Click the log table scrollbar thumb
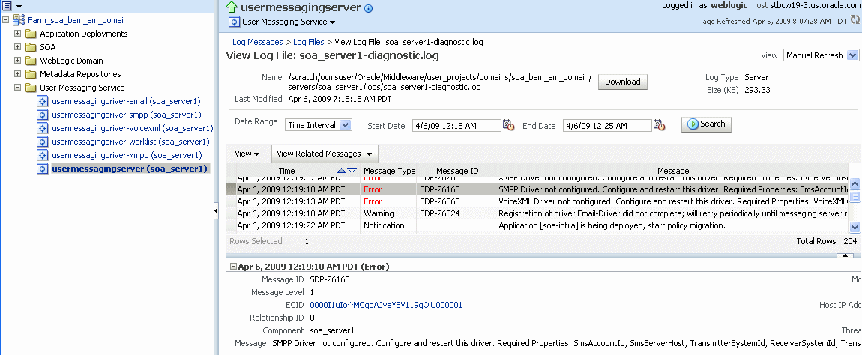The width and height of the screenshot is (862, 355). click(855, 195)
